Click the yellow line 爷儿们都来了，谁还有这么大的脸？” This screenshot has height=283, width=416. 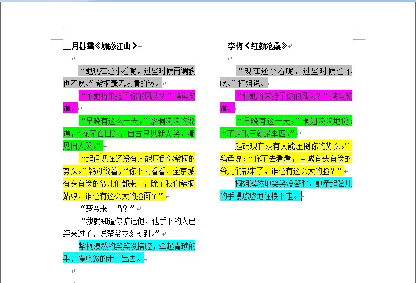[x=282, y=171]
